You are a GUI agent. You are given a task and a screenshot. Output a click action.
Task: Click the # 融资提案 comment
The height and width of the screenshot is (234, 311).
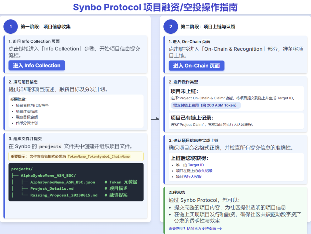(x=116, y=195)
